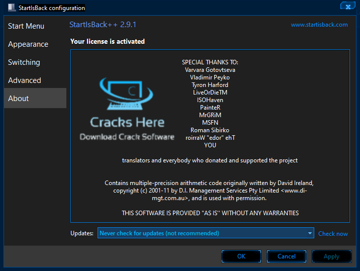
Task: Click the Cracks Here computer logo
Action: [126, 94]
